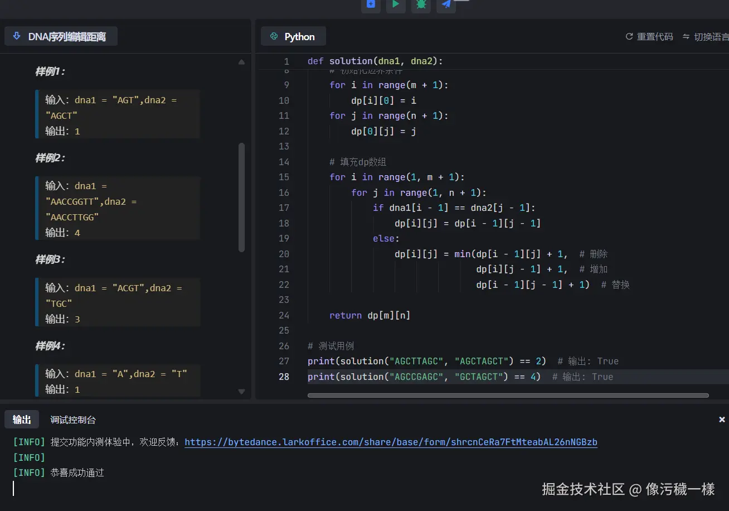Click the 重置代码 reset icon
This screenshot has width=729, height=511.
coord(629,37)
